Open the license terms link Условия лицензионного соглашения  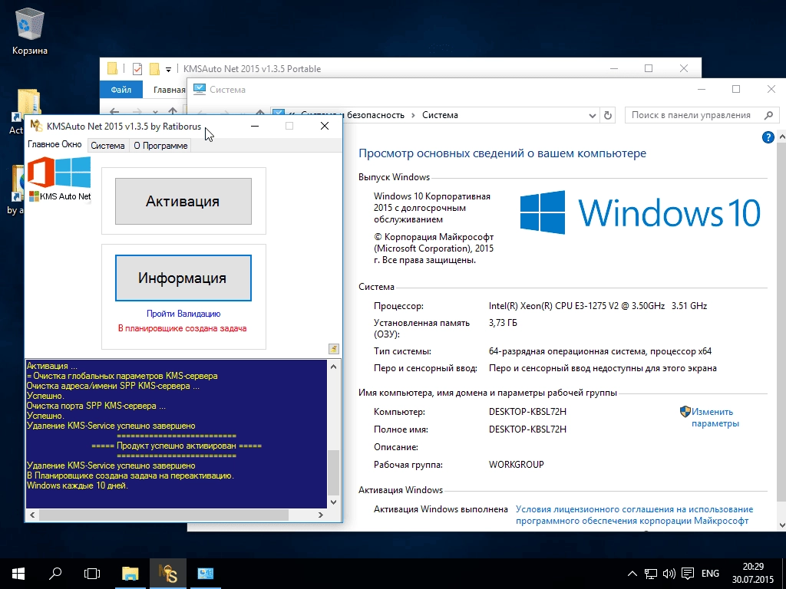[x=634, y=515]
